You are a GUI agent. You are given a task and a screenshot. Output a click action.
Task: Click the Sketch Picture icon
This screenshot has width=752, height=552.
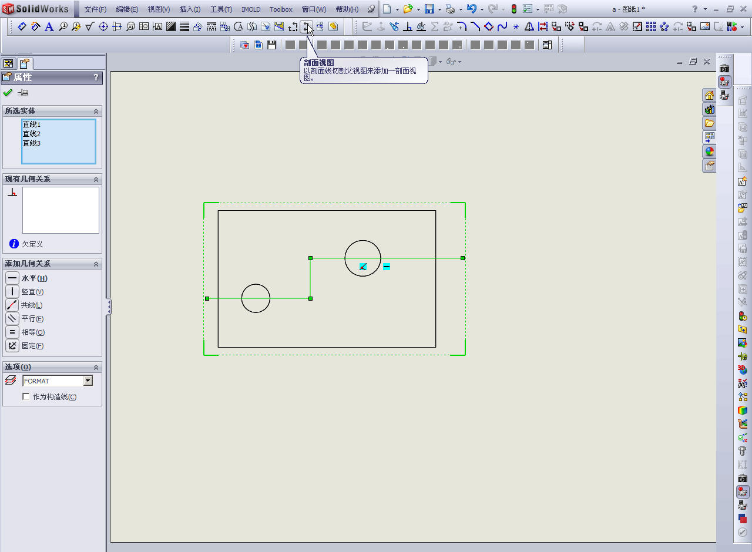tap(705, 26)
